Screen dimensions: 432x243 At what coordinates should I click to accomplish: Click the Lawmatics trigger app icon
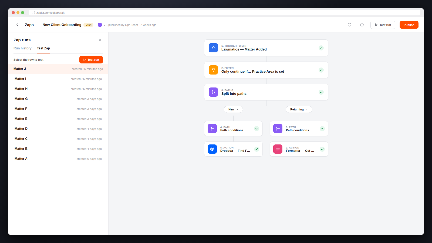(213, 48)
